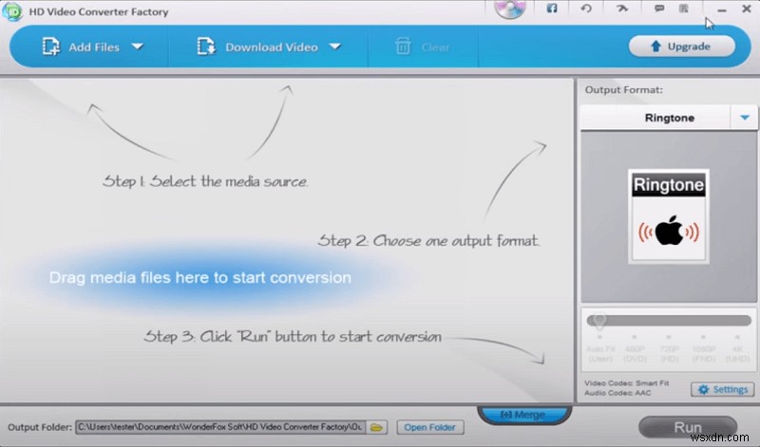Image resolution: width=760 pixels, height=447 pixels.
Task: Click the HD Video Converter Factory app logo
Action: tap(11, 11)
